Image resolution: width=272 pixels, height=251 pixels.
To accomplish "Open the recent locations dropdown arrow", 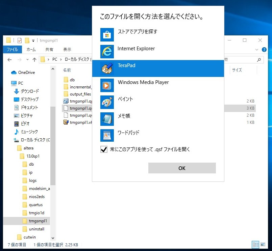I will [27, 60].
